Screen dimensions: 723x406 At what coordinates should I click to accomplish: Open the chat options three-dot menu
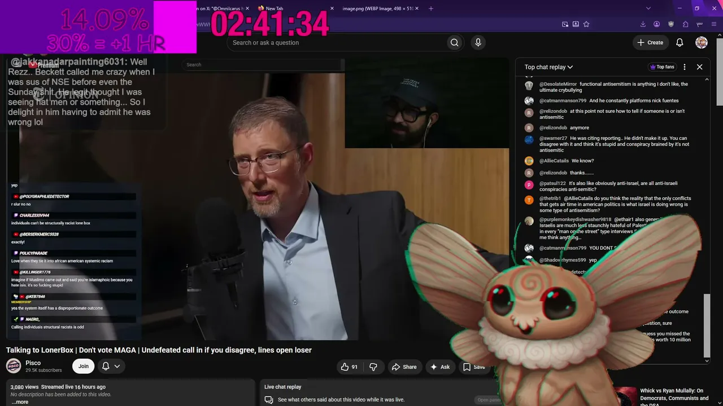(685, 67)
